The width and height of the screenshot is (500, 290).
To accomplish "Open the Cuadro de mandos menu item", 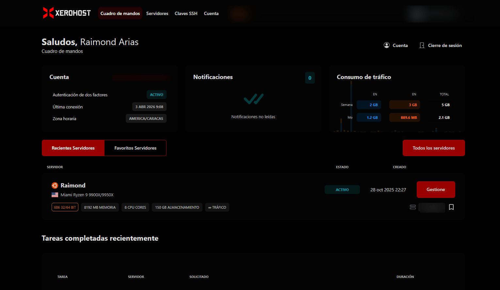I will [120, 13].
